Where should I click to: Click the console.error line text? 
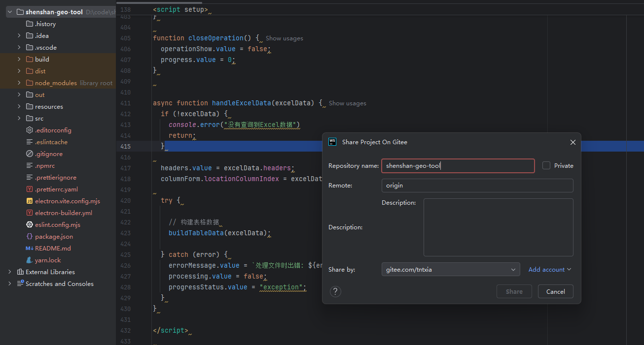click(x=234, y=125)
